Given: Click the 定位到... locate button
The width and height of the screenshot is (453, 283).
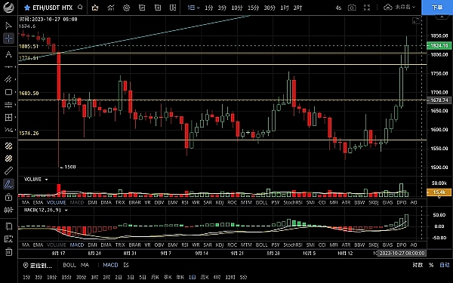Looking at the screenshot, I should tap(38, 265).
